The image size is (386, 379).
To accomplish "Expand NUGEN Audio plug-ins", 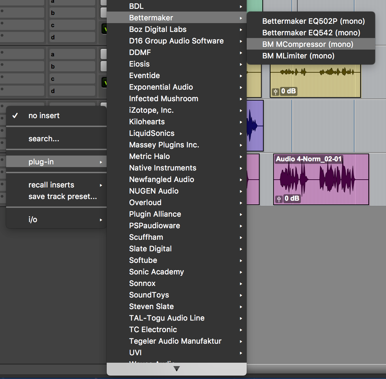I will pyautogui.click(x=176, y=191).
